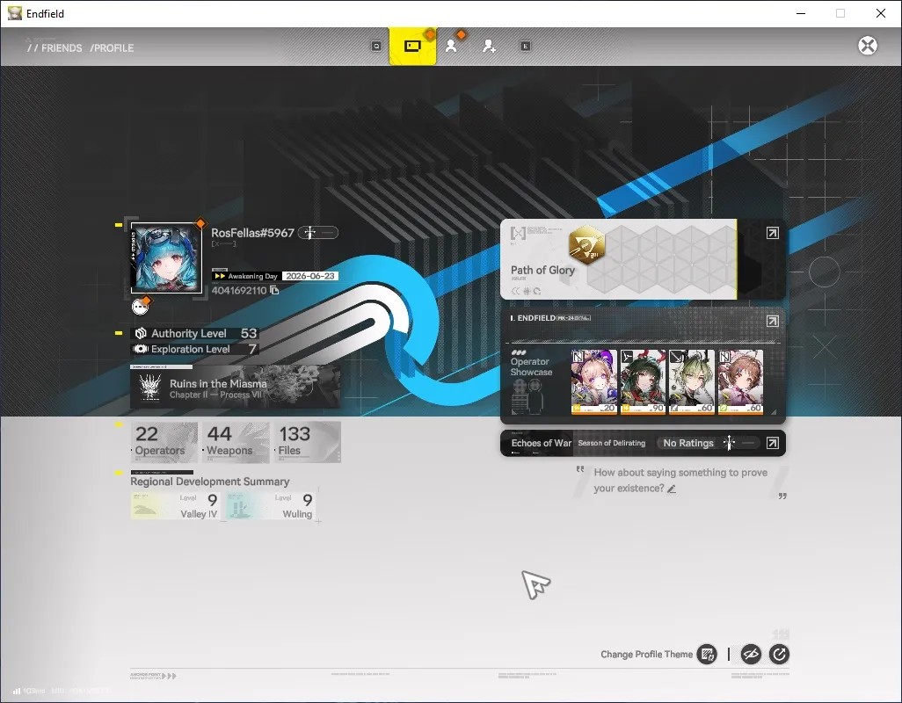Viewport: 902px width, 703px height.
Task: Toggle the hide-profile eye icon
Action: tap(751, 654)
